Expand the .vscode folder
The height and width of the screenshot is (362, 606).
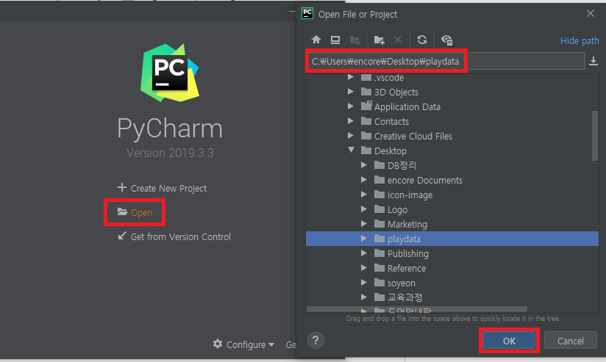click(x=351, y=77)
